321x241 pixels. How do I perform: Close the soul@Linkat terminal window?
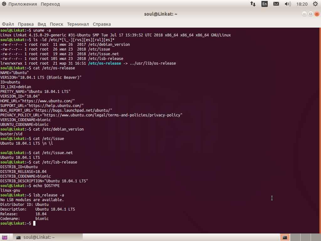317,14
